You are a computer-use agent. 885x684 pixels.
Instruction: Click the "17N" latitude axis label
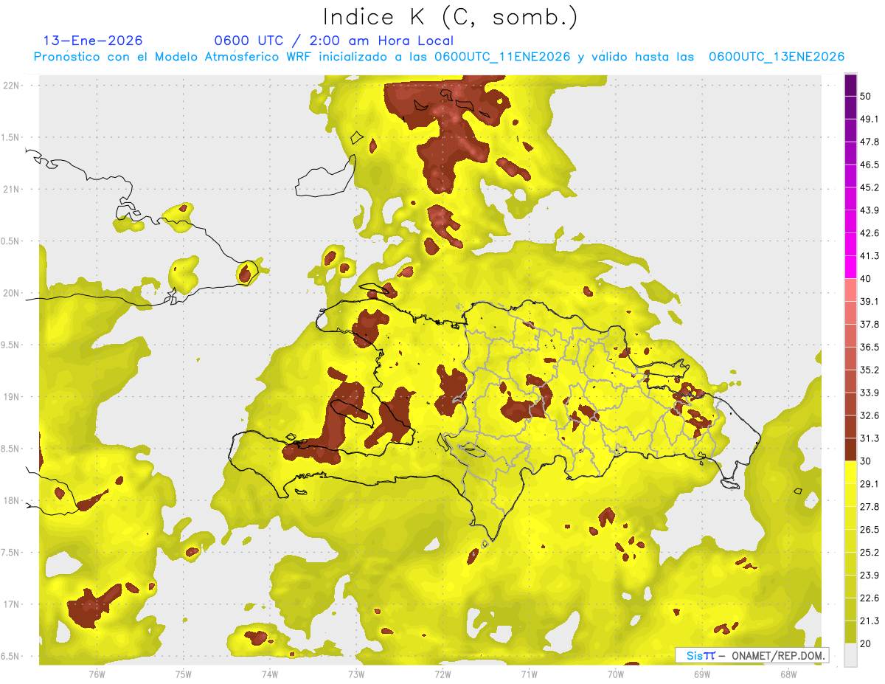[x=13, y=604]
